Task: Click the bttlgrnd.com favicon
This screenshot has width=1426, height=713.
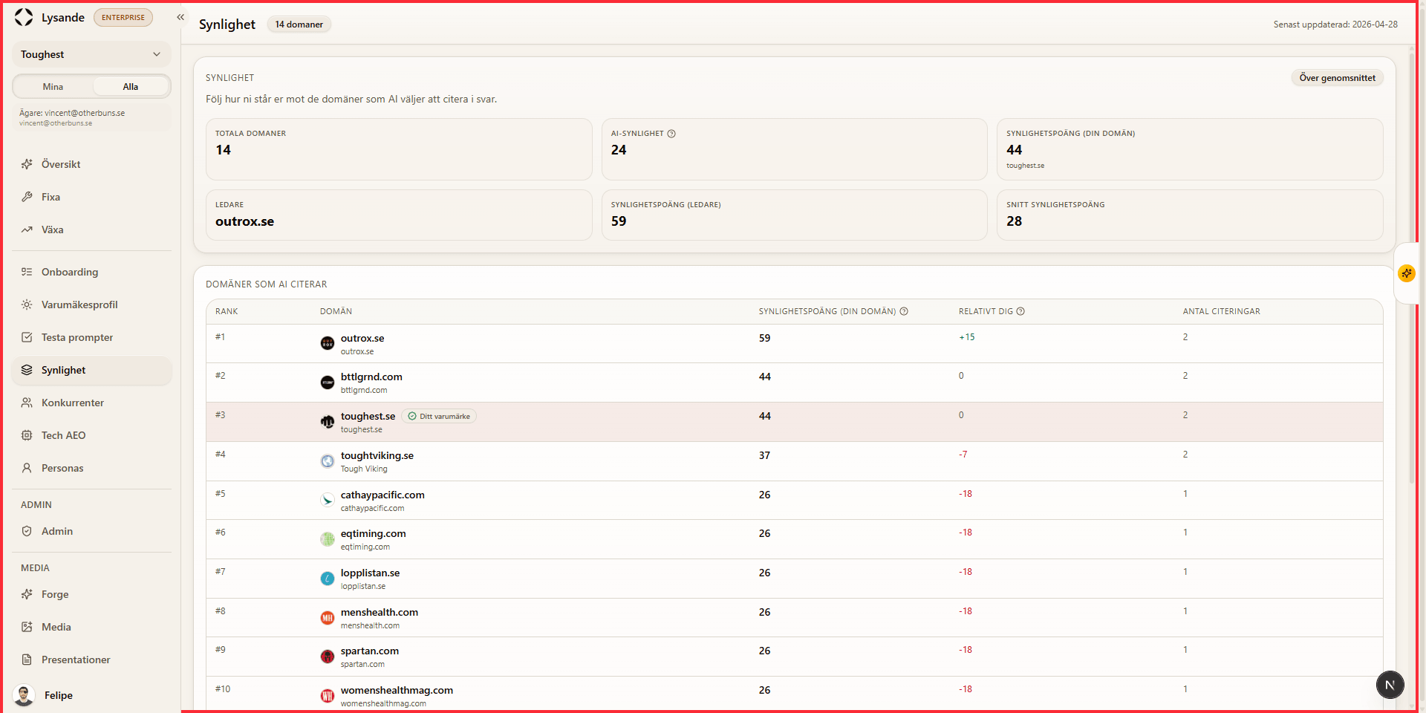Action: (328, 382)
